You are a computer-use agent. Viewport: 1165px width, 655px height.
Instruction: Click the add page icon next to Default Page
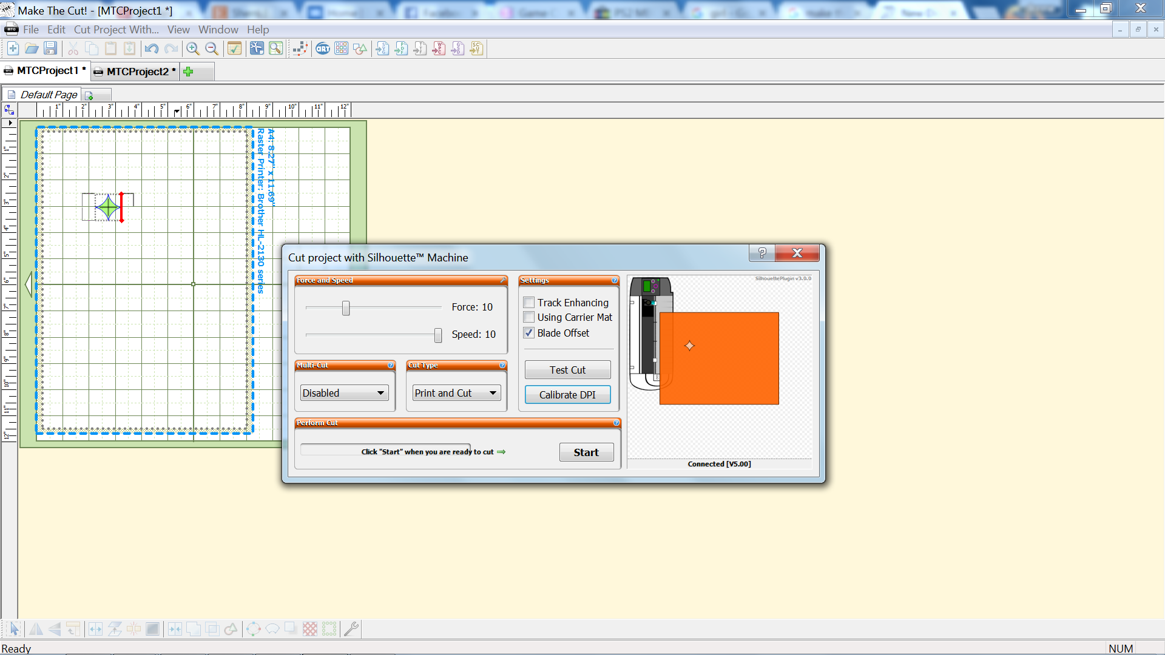89,95
